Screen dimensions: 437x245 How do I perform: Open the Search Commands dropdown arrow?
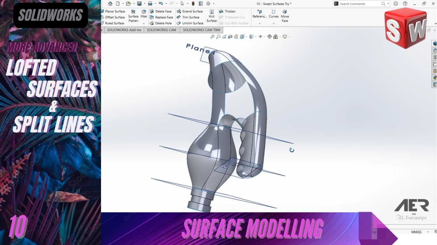[388, 4]
